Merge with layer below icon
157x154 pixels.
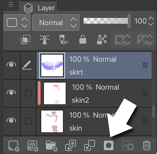coord(89,146)
